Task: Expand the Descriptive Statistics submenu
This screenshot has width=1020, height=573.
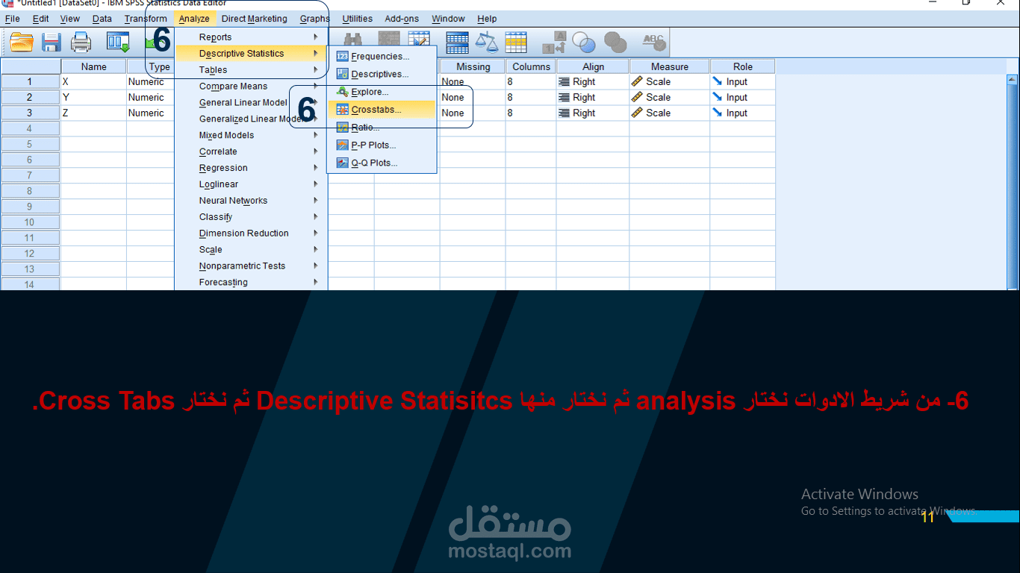Action: pyautogui.click(x=251, y=54)
